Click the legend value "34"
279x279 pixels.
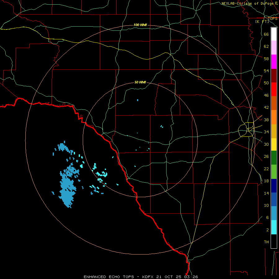[x=266, y=132]
